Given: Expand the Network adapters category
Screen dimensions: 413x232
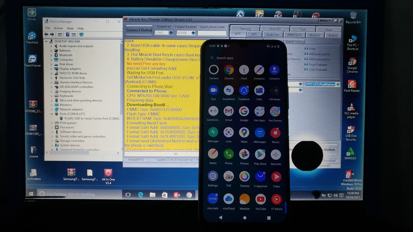Looking at the screenshot, I should point(51,109).
